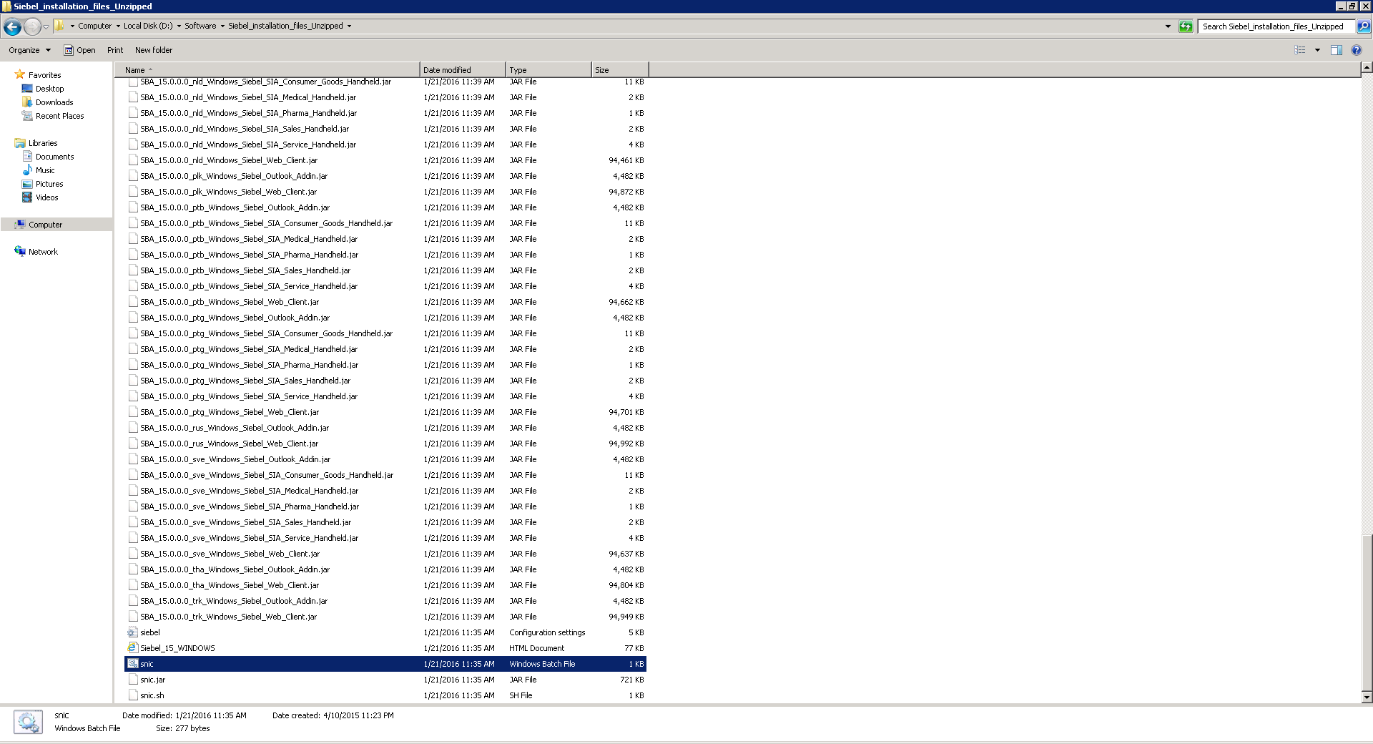Toggle the preview pane icon
The width and height of the screenshot is (1373, 744).
(x=1337, y=50)
